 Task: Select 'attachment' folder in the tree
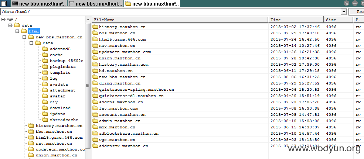tap(63, 90)
